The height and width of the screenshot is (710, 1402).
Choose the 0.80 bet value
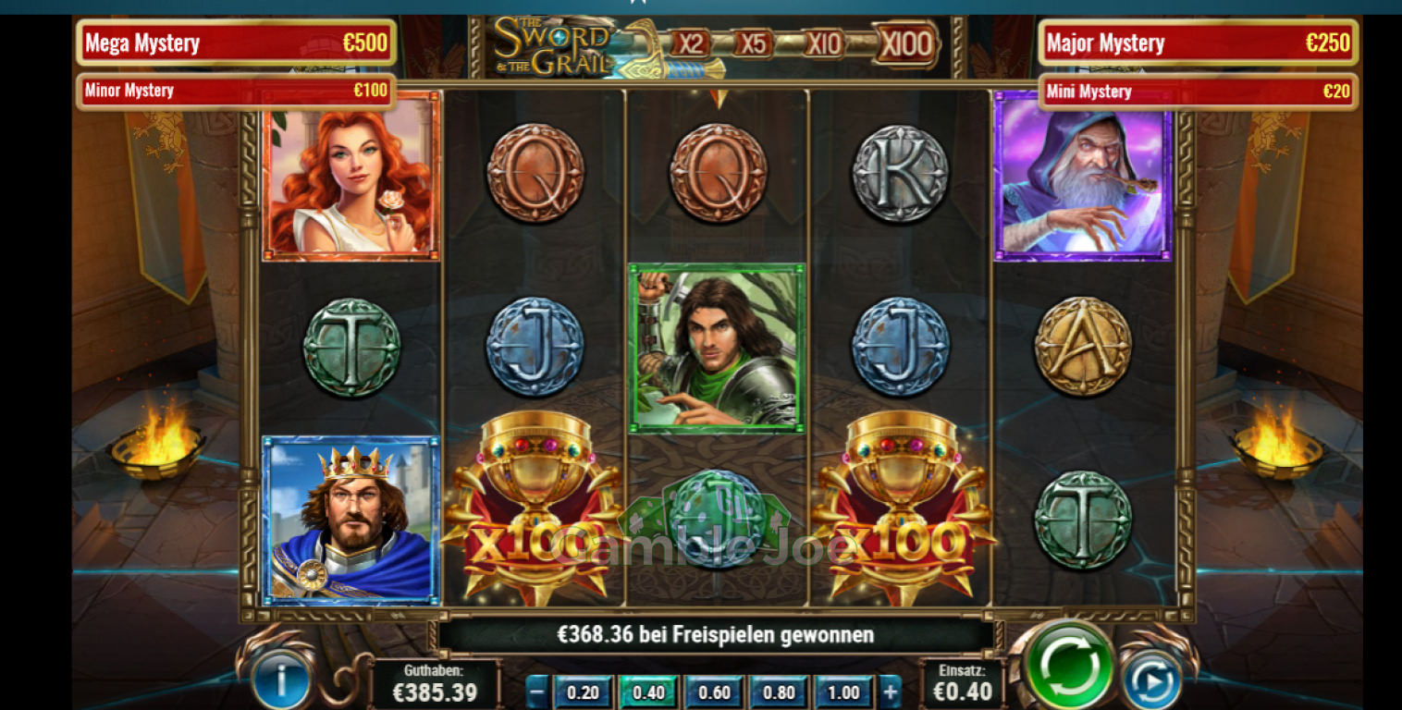click(778, 692)
